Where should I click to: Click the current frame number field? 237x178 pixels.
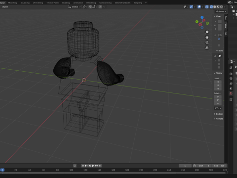[185, 166]
